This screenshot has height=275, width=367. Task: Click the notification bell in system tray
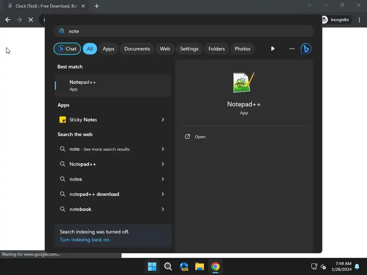point(357,266)
